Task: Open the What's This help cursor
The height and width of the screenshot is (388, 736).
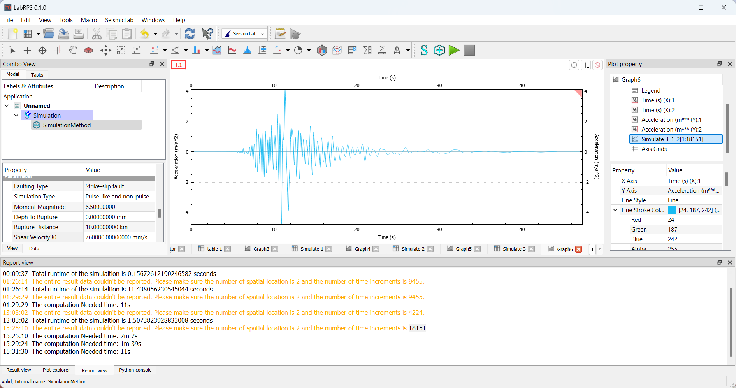Action: pyautogui.click(x=207, y=34)
